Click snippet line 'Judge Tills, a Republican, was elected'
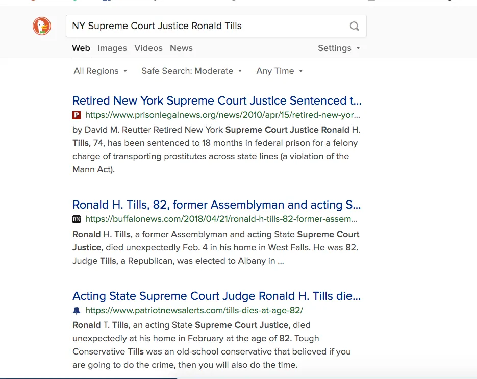Image resolution: width=477 pixels, height=379 pixels. 178,261
